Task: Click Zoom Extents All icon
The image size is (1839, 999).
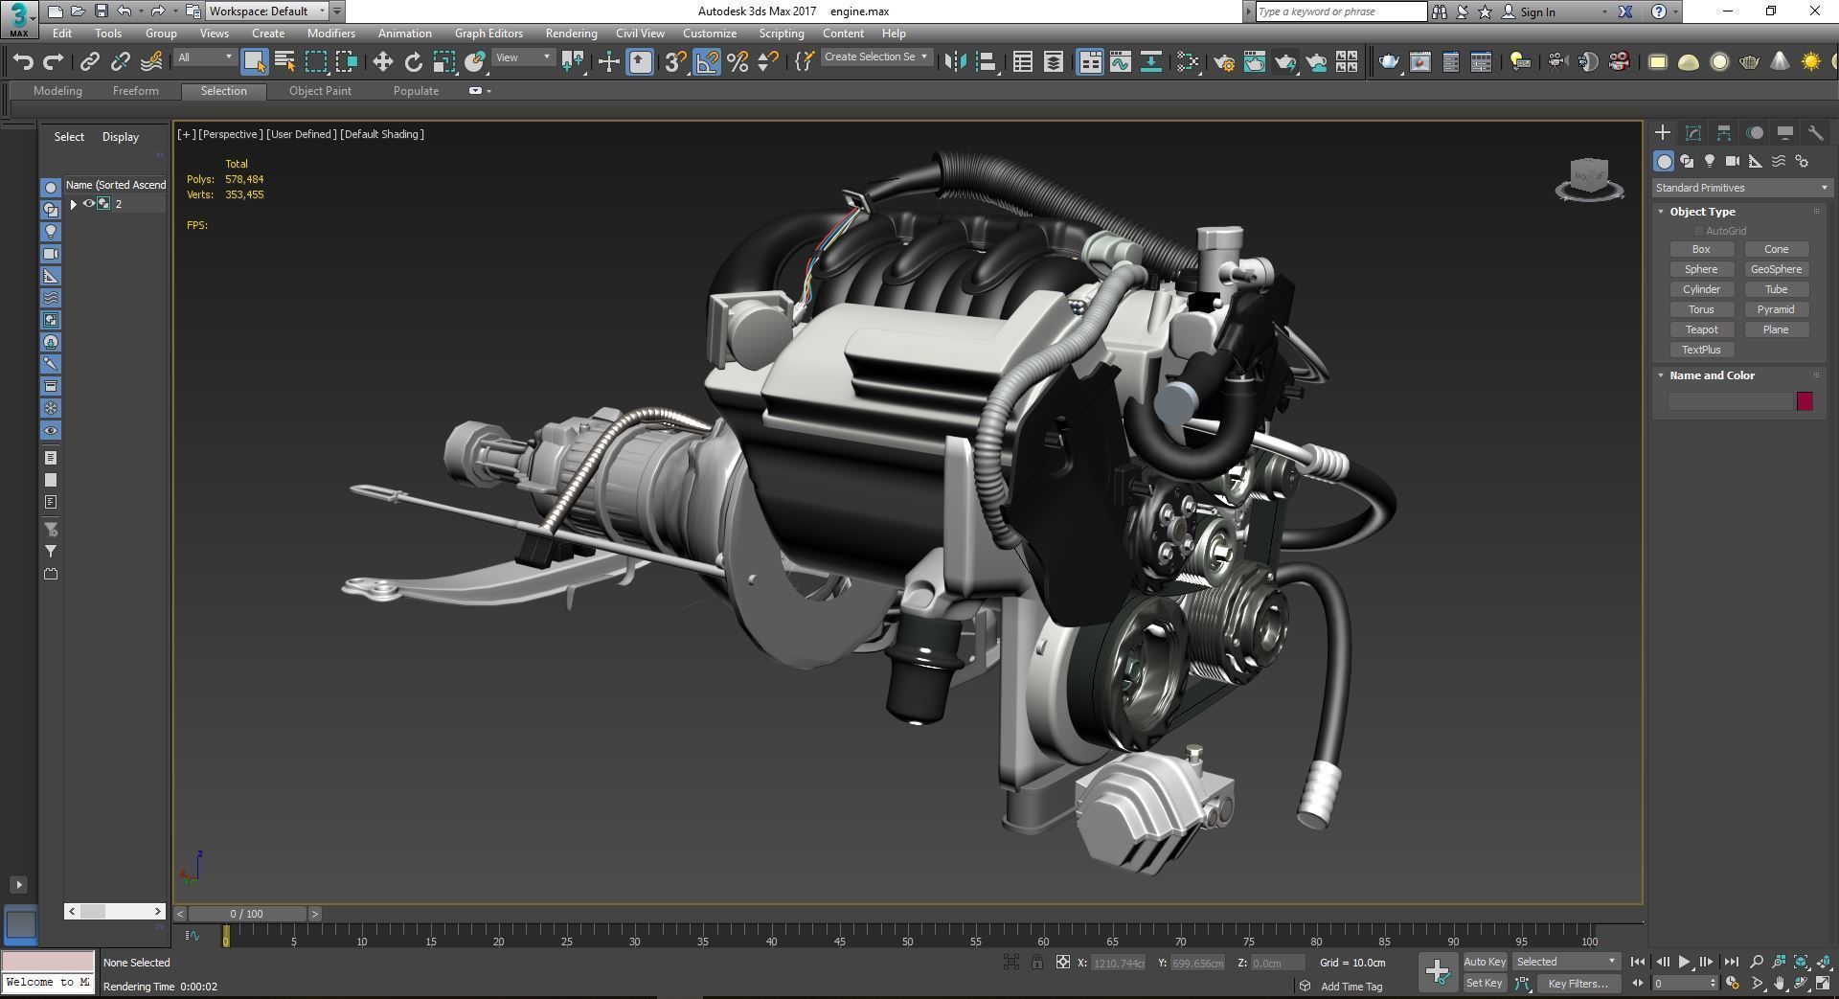Action: pos(1802,962)
